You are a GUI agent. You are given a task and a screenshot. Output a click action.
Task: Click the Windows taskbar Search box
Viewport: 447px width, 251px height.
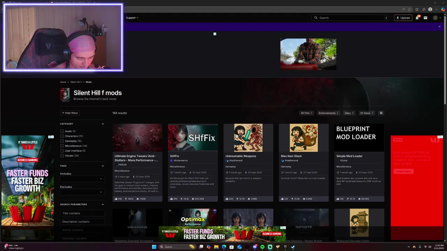pyautogui.click(x=177, y=247)
